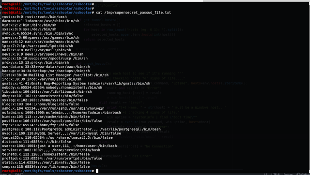Click the Mailing List Manager passwd line

click(x=55, y=75)
